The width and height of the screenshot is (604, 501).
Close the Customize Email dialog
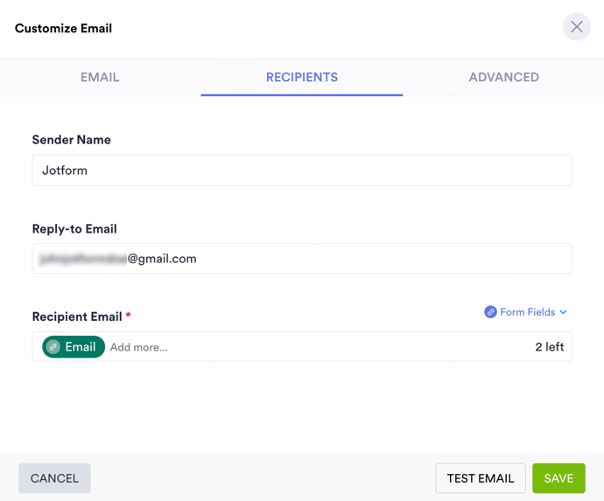576,27
